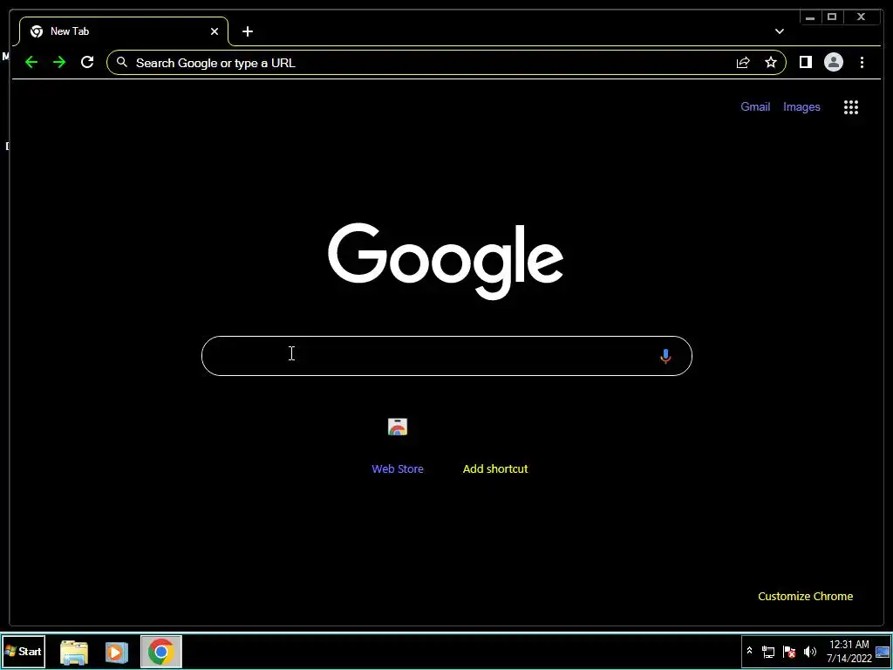Show hidden system tray icons
This screenshot has width=893, height=670.
tap(749, 651)
